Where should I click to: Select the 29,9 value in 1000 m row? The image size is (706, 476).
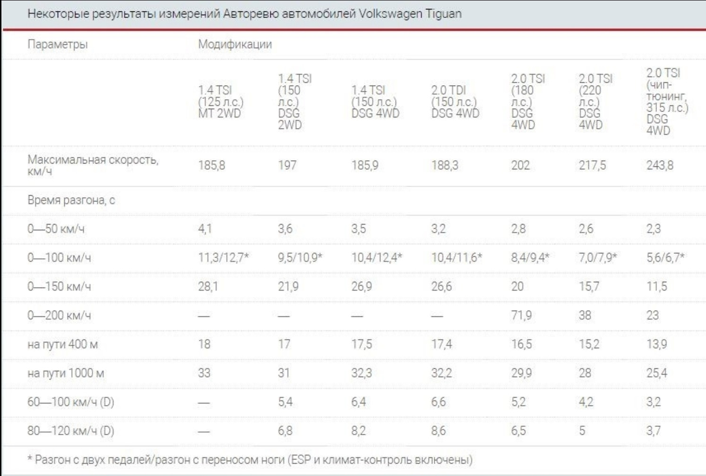521,373
